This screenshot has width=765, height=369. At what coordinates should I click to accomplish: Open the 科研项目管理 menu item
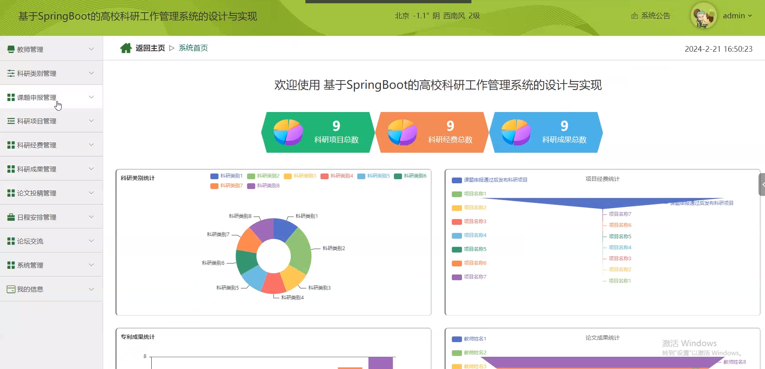click(x=51, y=121)
